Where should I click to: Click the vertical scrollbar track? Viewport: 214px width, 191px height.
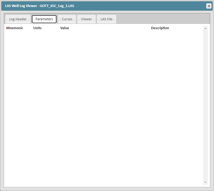pos(205,105)
